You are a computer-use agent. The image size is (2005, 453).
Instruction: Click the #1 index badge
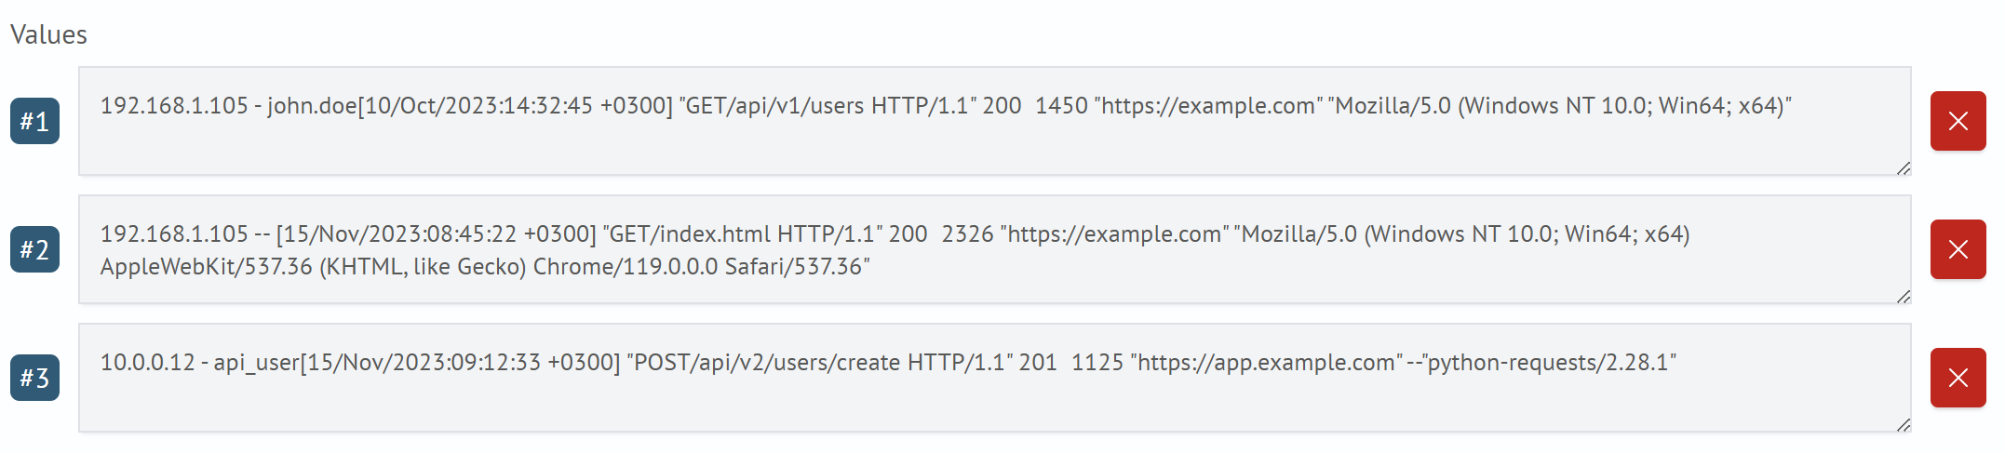pos(34,121)
